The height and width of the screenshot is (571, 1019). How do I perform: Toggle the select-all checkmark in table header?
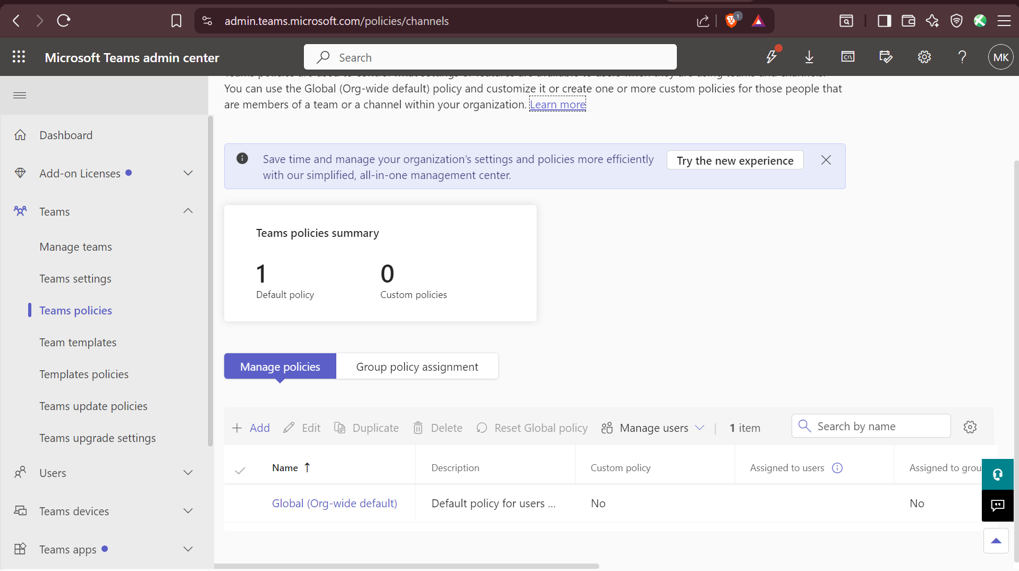pyautogui.click(x=240, y=470)
